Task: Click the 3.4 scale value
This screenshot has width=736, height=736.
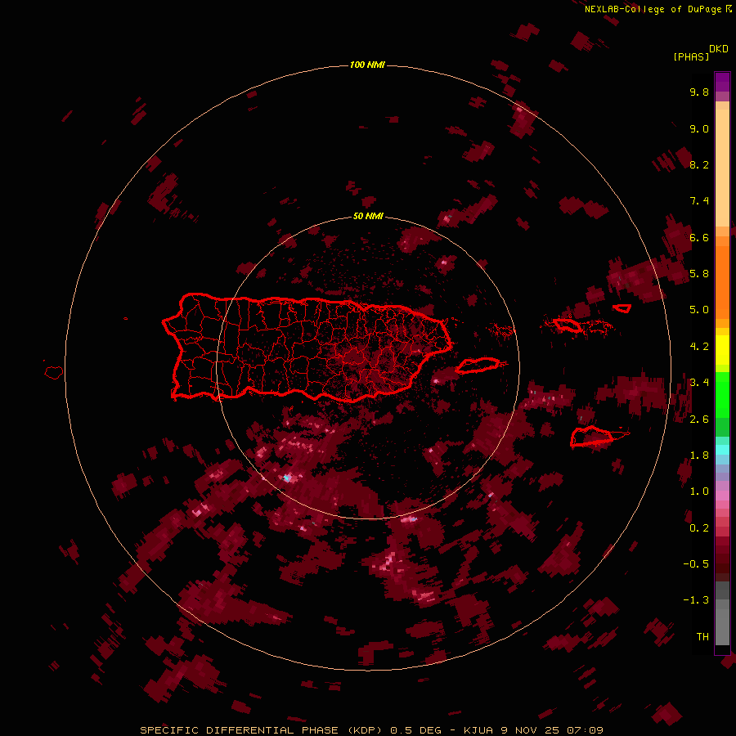Action: (699, 383)
